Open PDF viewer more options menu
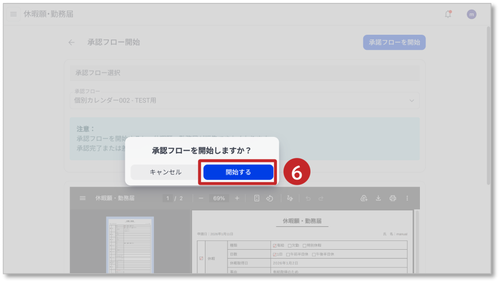 pyautogui.click(x=407, y=198)
